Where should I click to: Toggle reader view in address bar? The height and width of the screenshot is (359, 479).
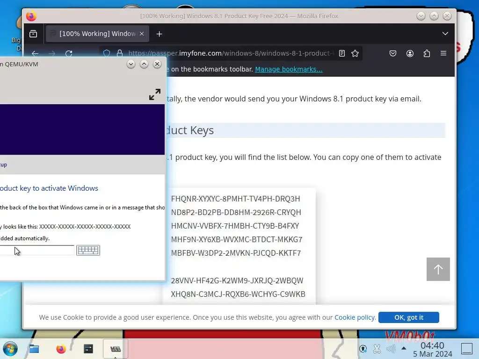click(342, 53)
